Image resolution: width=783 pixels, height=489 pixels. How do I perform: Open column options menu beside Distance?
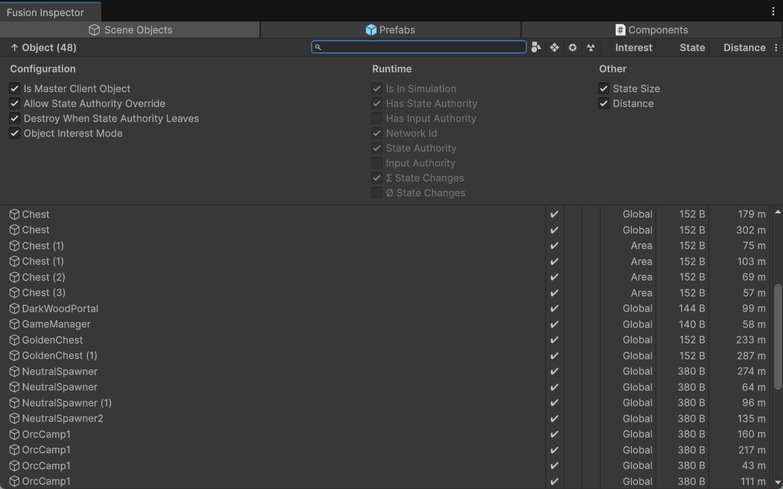coord(776,48)
